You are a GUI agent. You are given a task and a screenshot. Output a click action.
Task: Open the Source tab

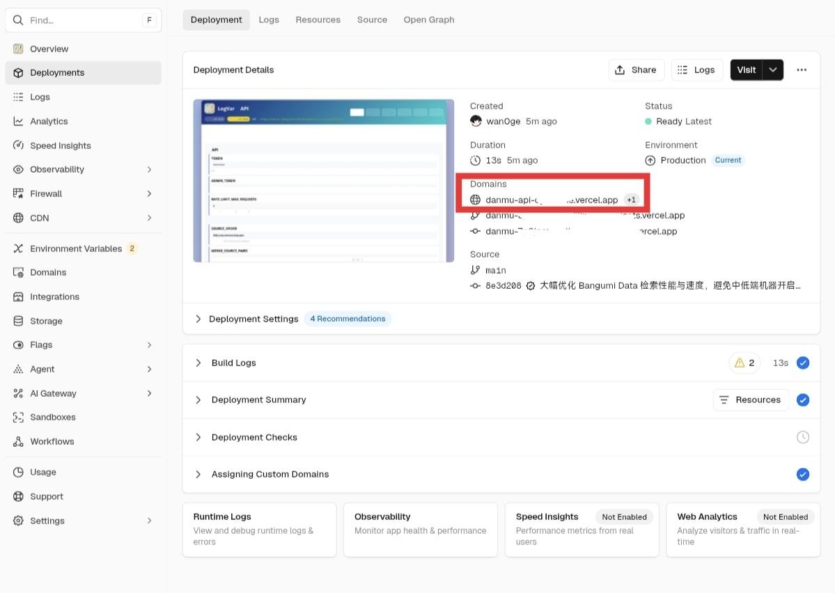[x=373, y=19]
